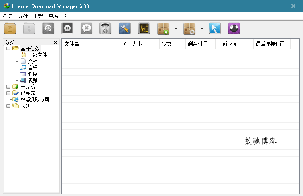
Task: Click the box with disc icon
Action: pyautogui.click(x=189, y=29)
